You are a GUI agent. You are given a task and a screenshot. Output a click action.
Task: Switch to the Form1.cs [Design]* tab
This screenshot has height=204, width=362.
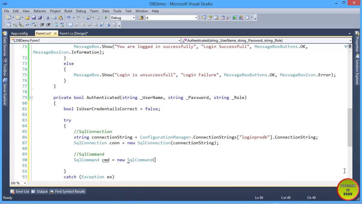[74, 33]
